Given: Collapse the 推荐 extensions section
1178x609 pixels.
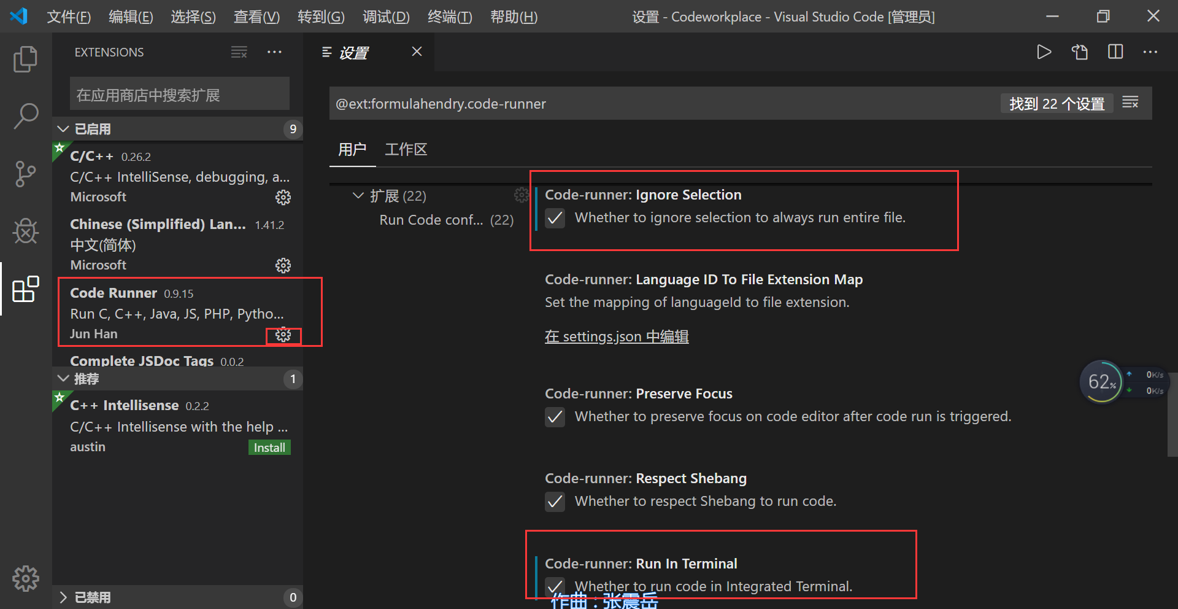Looking at the screenshot, I should (178, 379).
